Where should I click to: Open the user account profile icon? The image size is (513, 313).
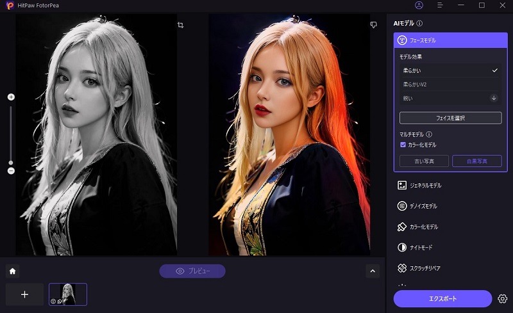click(x=419, y=5)
